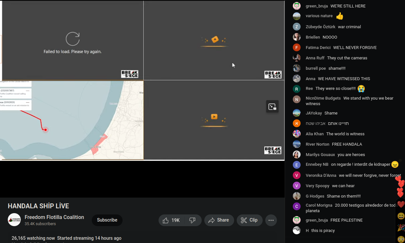This screenshot has width=405, height=243.
Task: Click the Failed to load message
Action: [x=73, y=52]
